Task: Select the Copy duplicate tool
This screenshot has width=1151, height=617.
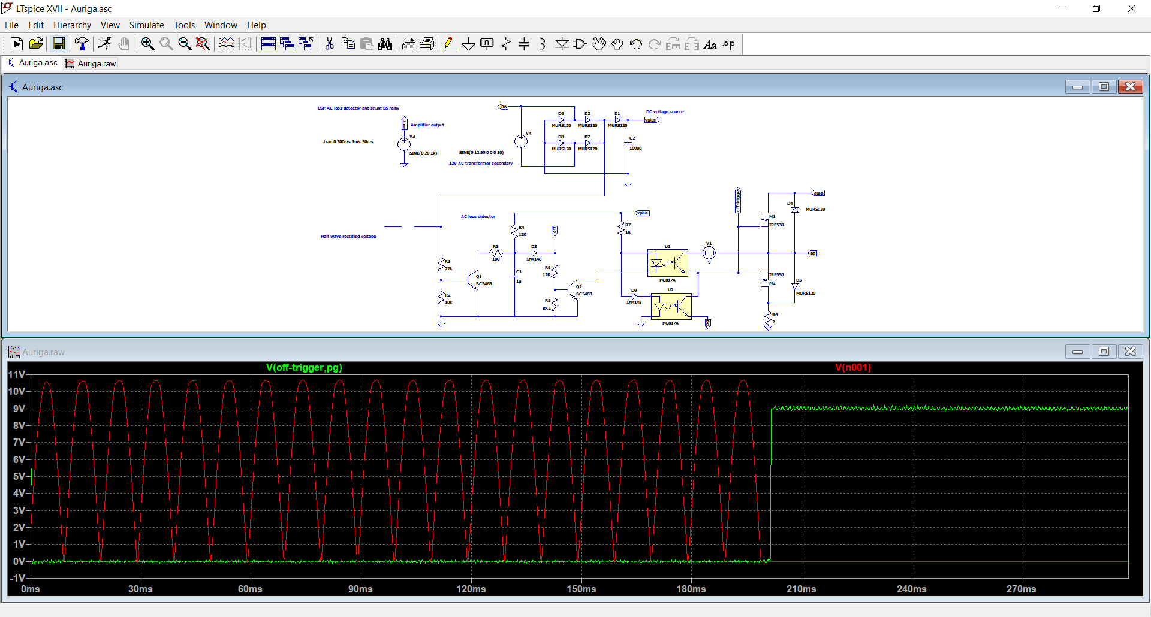Action: 348,44
